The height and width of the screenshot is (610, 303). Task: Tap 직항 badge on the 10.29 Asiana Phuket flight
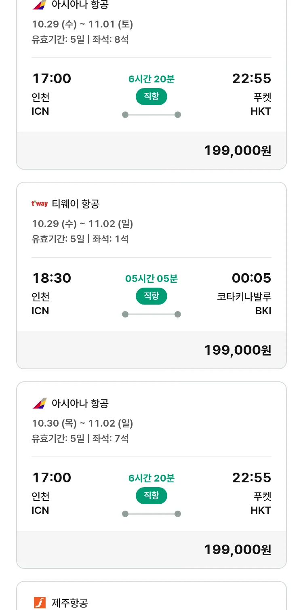(x=151, y=97)
